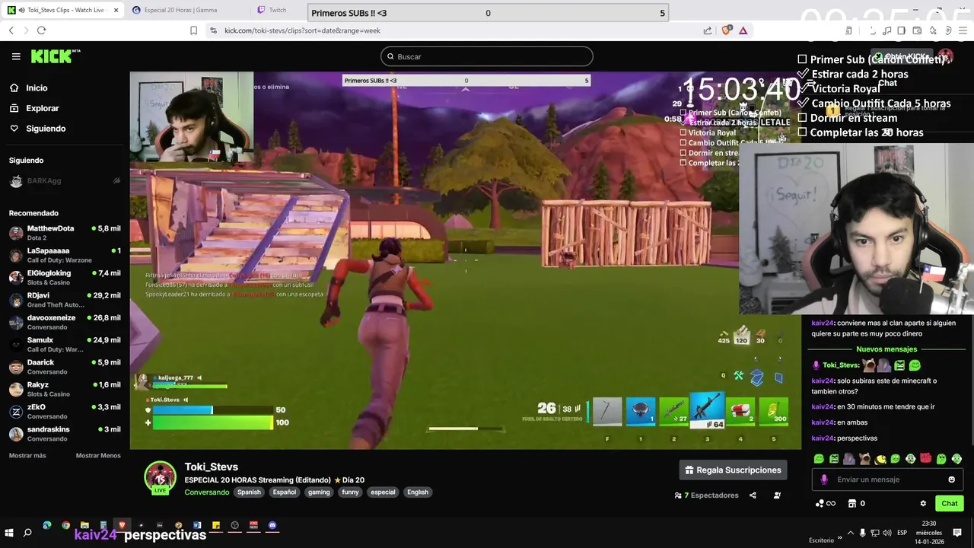Click the Buscar search field

[487, 56]
